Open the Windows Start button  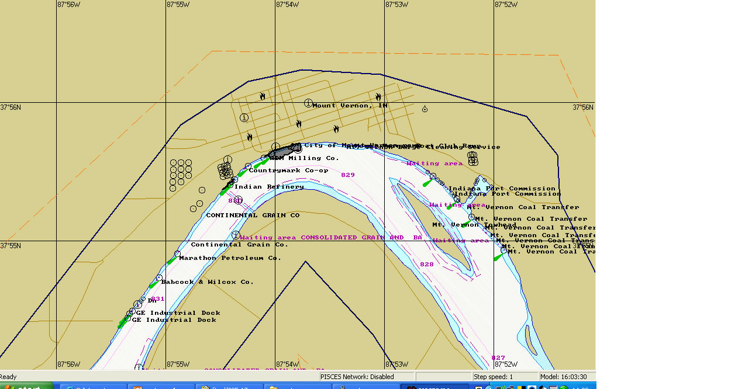coord(26,386)
